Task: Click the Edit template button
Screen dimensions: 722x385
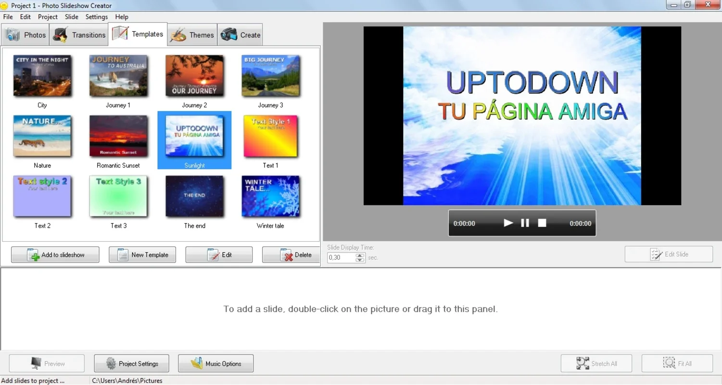Action: pos(219,255)
